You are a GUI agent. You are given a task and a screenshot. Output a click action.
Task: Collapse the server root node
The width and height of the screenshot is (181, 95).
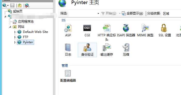point(5,16)
